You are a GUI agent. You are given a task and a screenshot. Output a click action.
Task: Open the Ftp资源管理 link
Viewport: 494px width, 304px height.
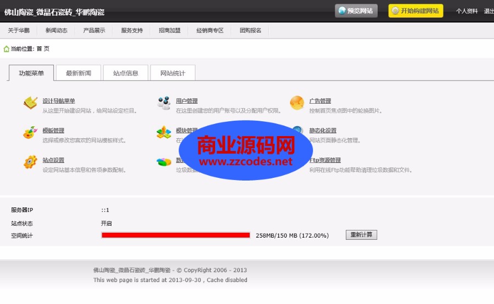point(325,160)
